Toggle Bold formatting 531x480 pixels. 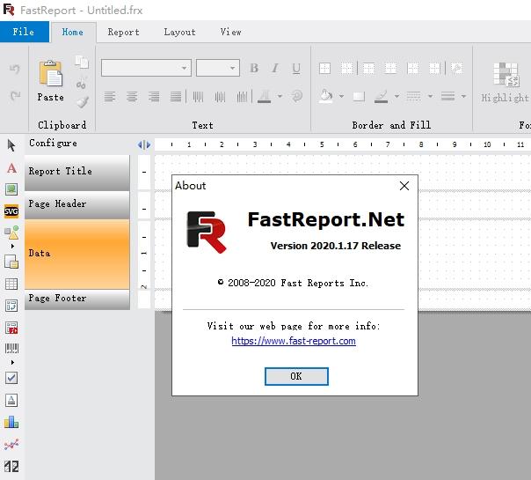point(254,68)
